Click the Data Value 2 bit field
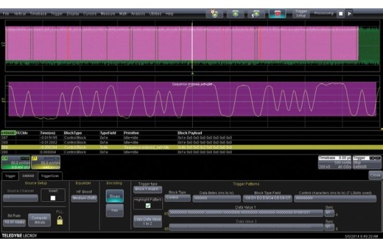 [x=246, y=227]
